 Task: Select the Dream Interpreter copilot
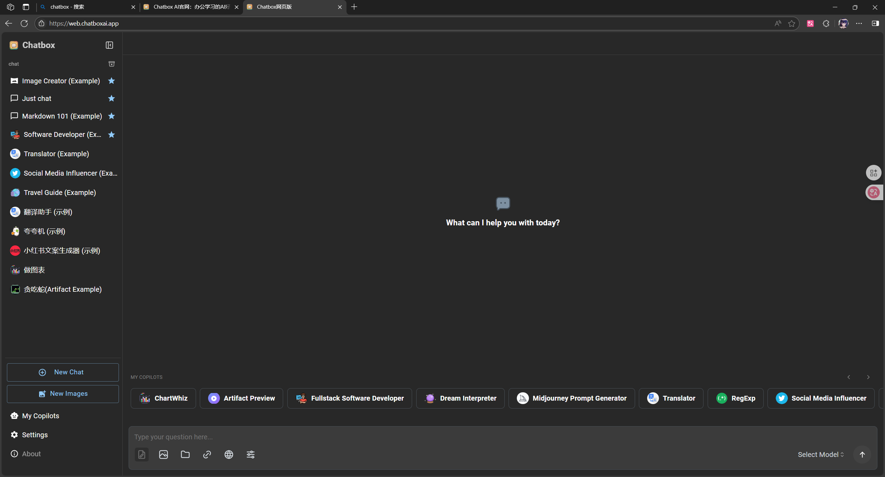[460, 398]
